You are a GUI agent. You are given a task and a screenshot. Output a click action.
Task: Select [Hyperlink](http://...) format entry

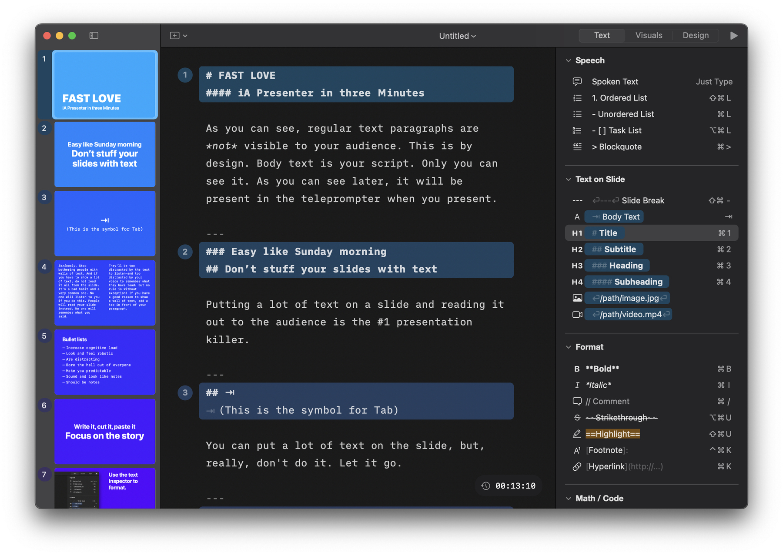point(624,467)
